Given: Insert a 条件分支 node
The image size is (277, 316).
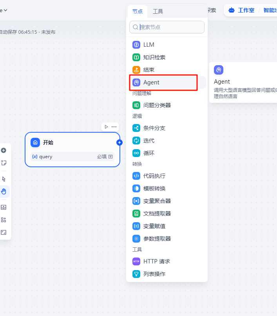Looking at the screenshot, I should pyautogui.click(x=154, y=128).
